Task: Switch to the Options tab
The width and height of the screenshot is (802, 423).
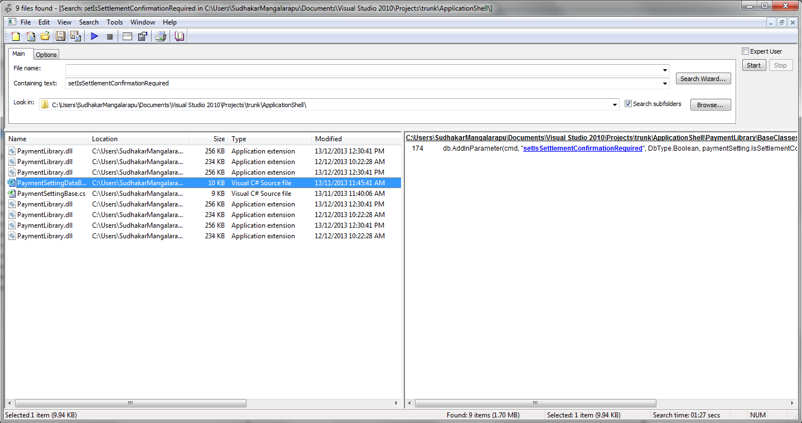Action: [x=46, y=54]
